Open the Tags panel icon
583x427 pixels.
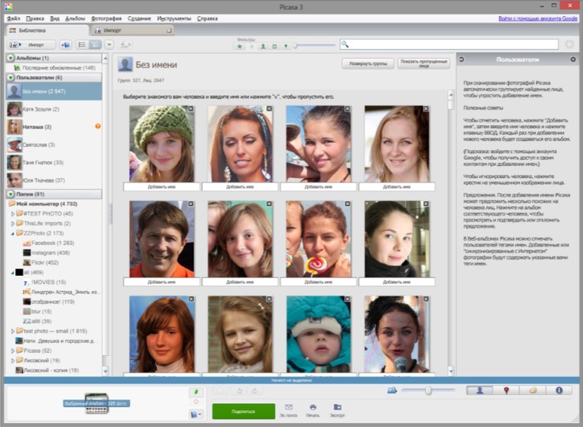point(533,390)
